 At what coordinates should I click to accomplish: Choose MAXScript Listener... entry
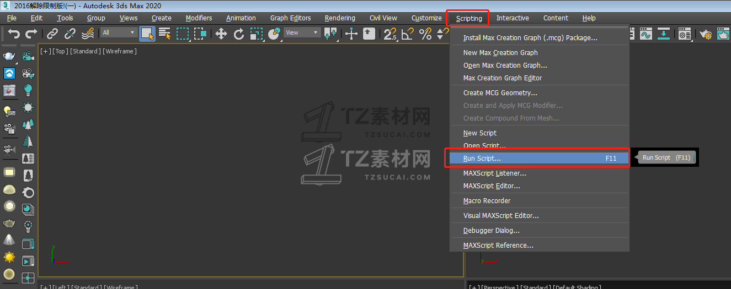495,173
